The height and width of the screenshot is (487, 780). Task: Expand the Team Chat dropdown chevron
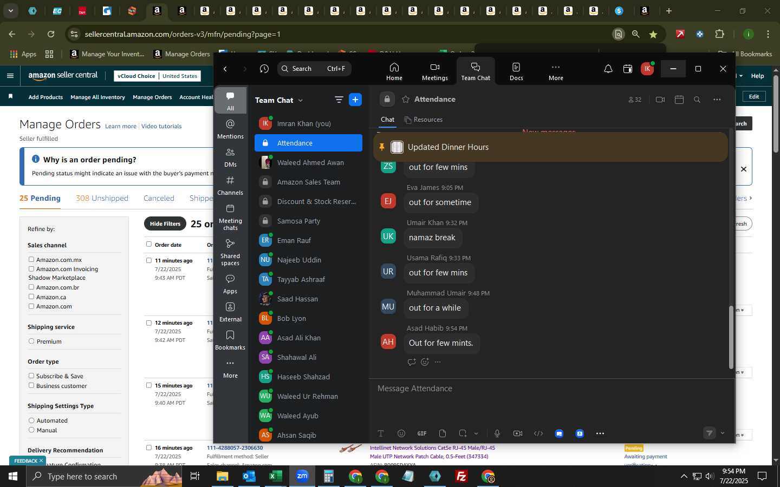click(301, 100)
